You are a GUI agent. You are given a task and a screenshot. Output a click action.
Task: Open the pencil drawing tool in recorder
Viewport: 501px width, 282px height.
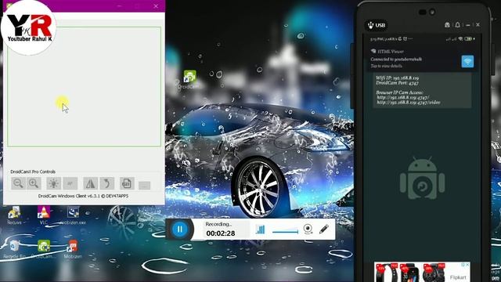[323, 229]
